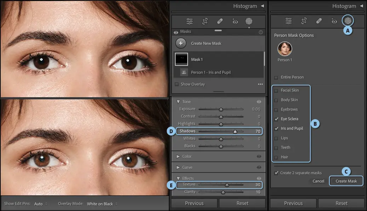Open the three-dot menu beside Show Overlay
This screenshot has height=211, width=367.
(x=260, y=84)
